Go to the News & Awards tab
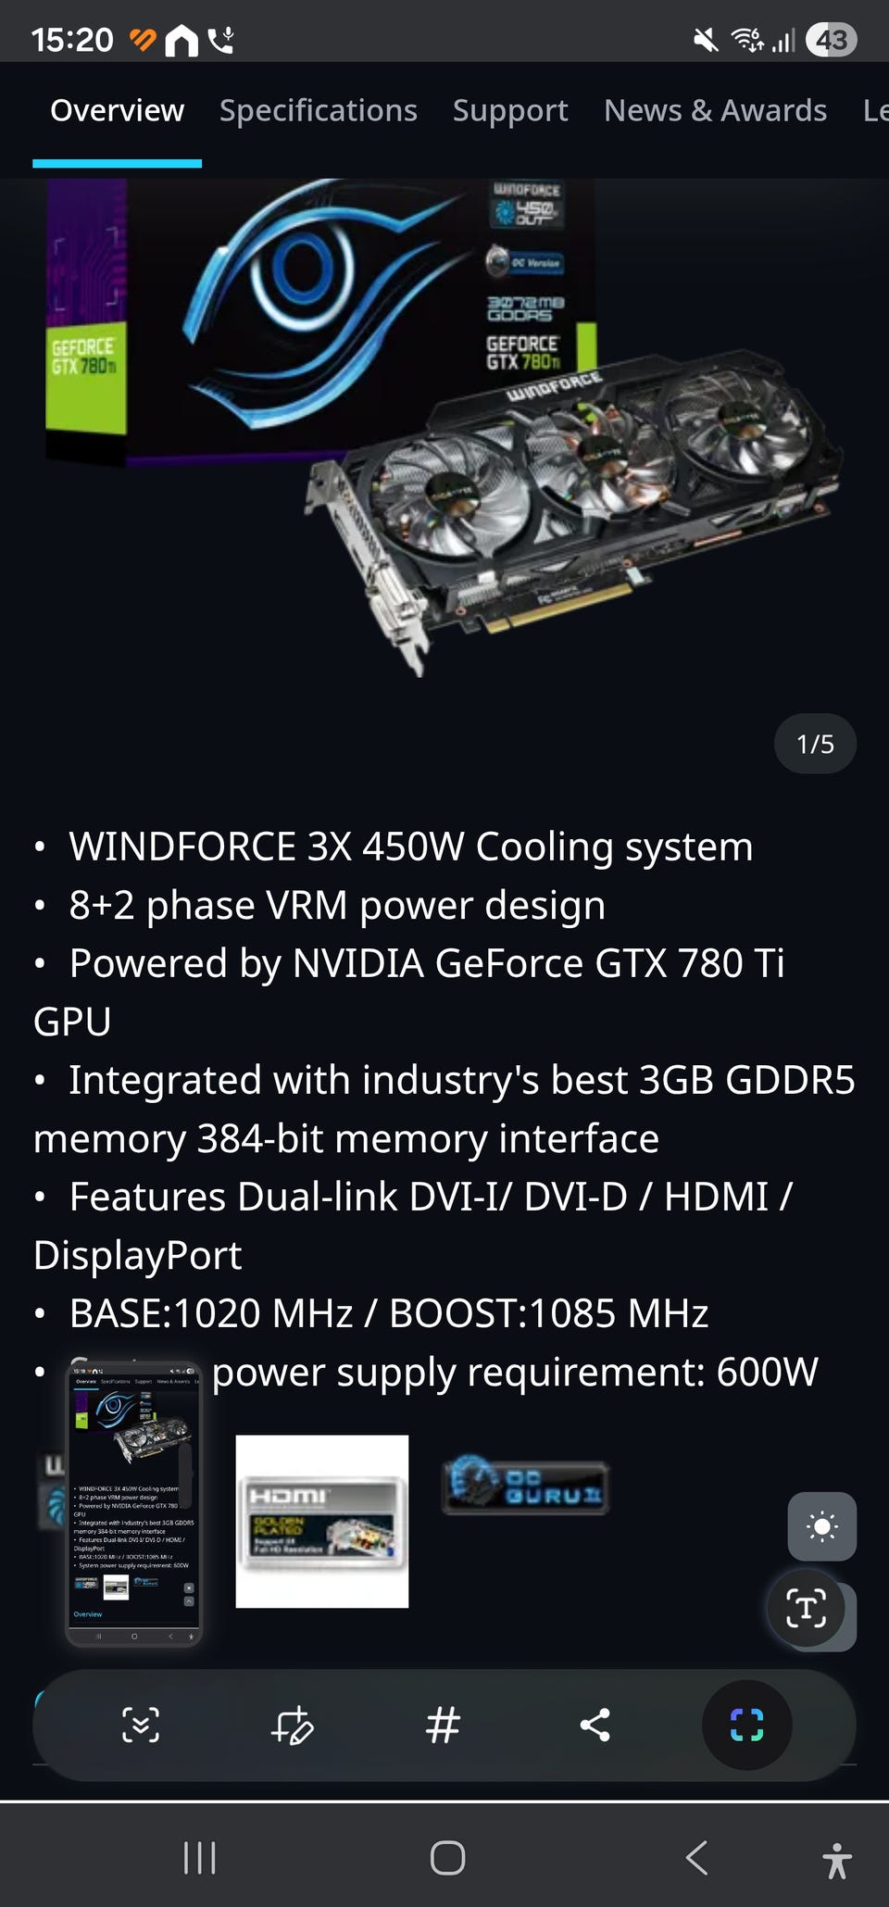This screenshot has width=889, height=1907. coord(715,111)
